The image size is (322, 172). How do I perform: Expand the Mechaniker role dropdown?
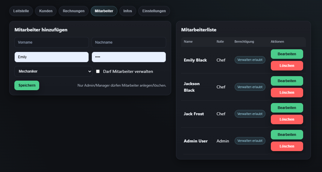coord(53,71)
